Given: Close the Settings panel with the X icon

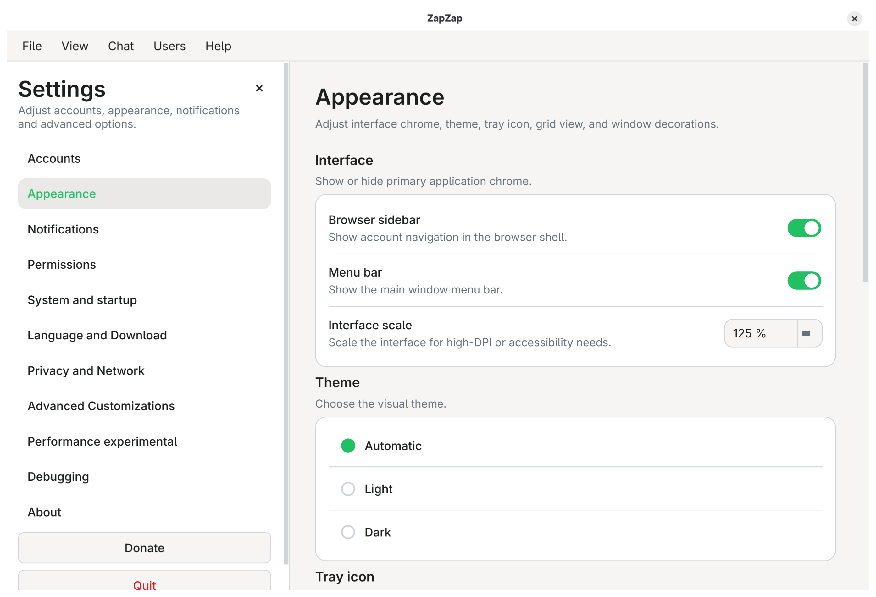Looking at the screenshot, I should (x=259, y=88).
